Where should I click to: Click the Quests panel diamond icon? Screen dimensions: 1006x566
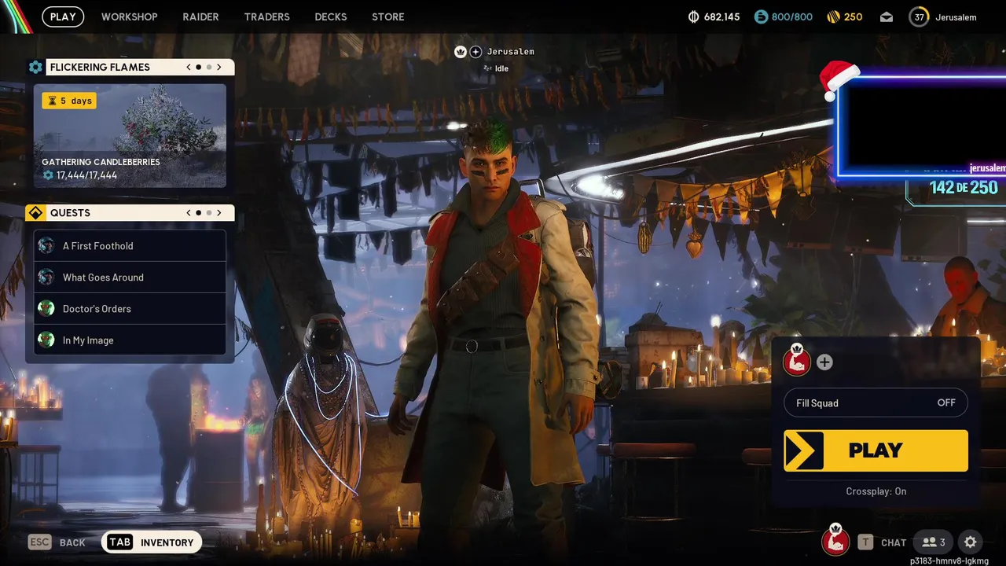tap(35, 213)
